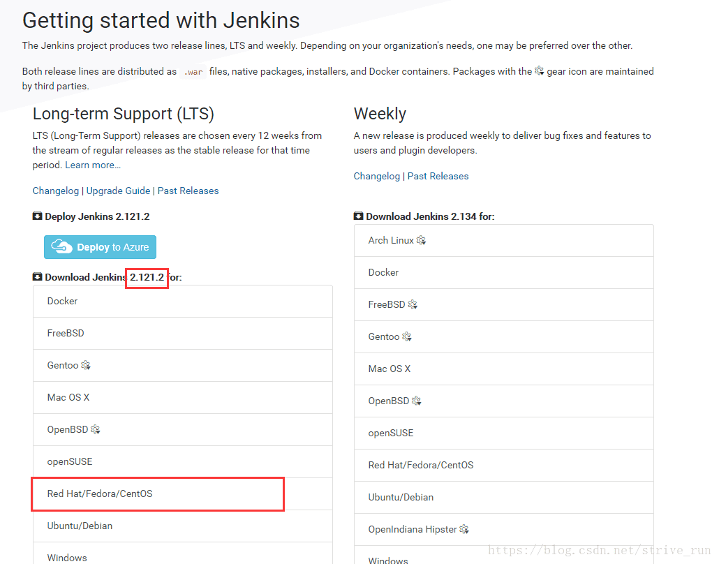This screenshot has width=719, height=564.
Task: Follow the Learn more link
Action: click(x=93, y=165)
